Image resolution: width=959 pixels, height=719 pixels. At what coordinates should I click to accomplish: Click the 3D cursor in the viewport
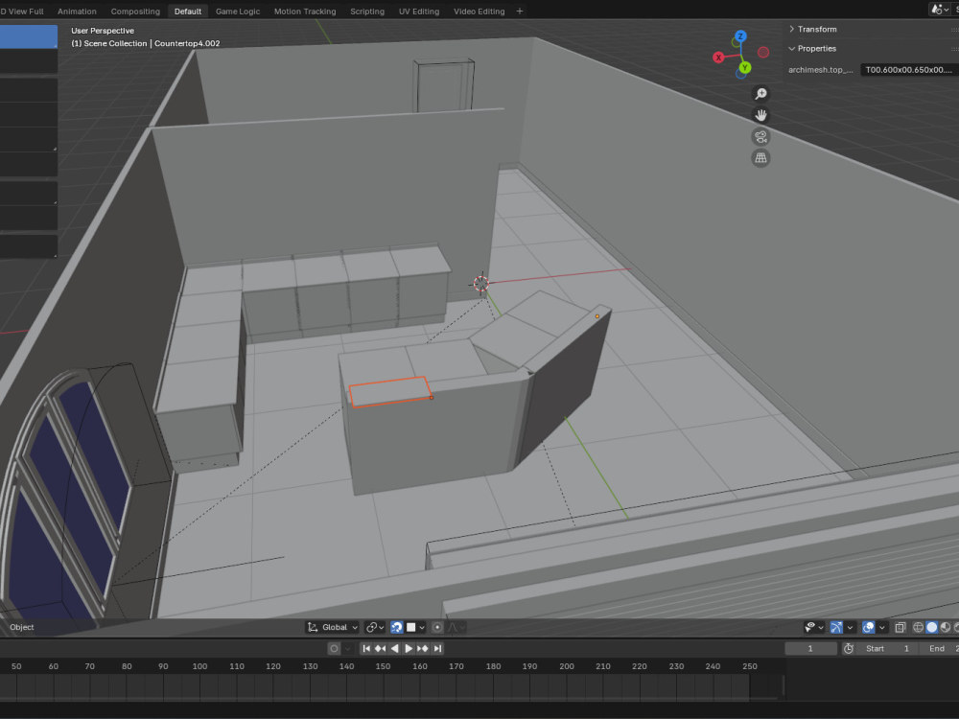480,284
